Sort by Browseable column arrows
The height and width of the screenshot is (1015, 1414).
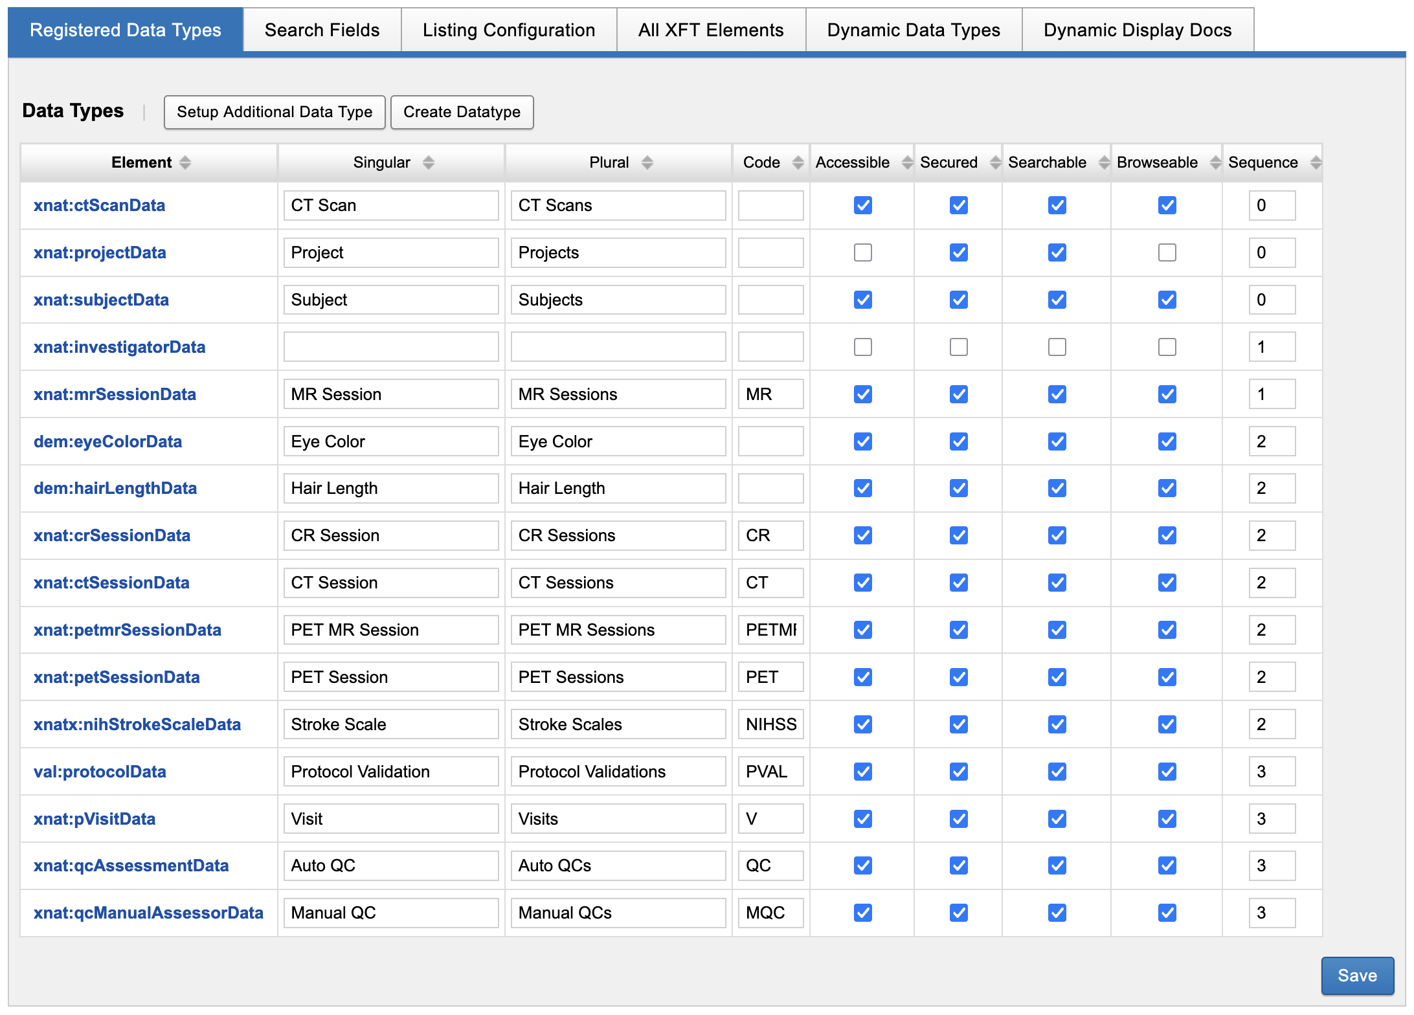coord(1216,162)
